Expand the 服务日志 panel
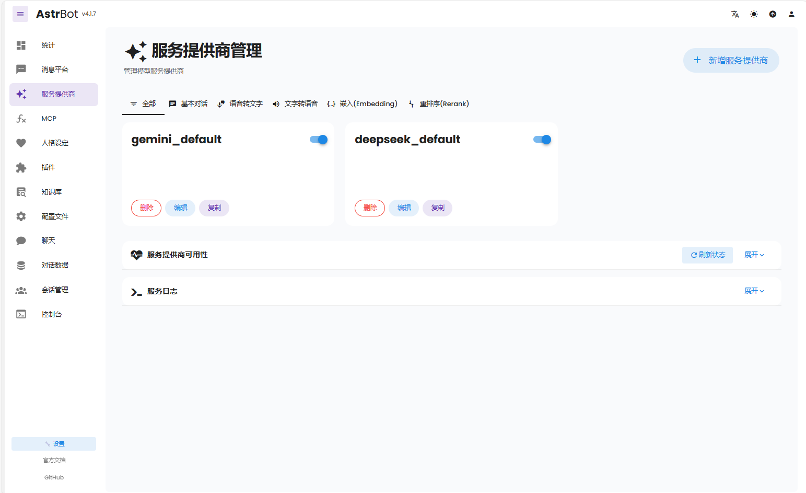Viewport: 806px width, 493px height. click(x=754, y=291)
